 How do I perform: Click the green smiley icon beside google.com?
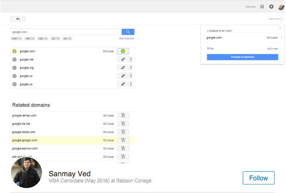[14, 51]
